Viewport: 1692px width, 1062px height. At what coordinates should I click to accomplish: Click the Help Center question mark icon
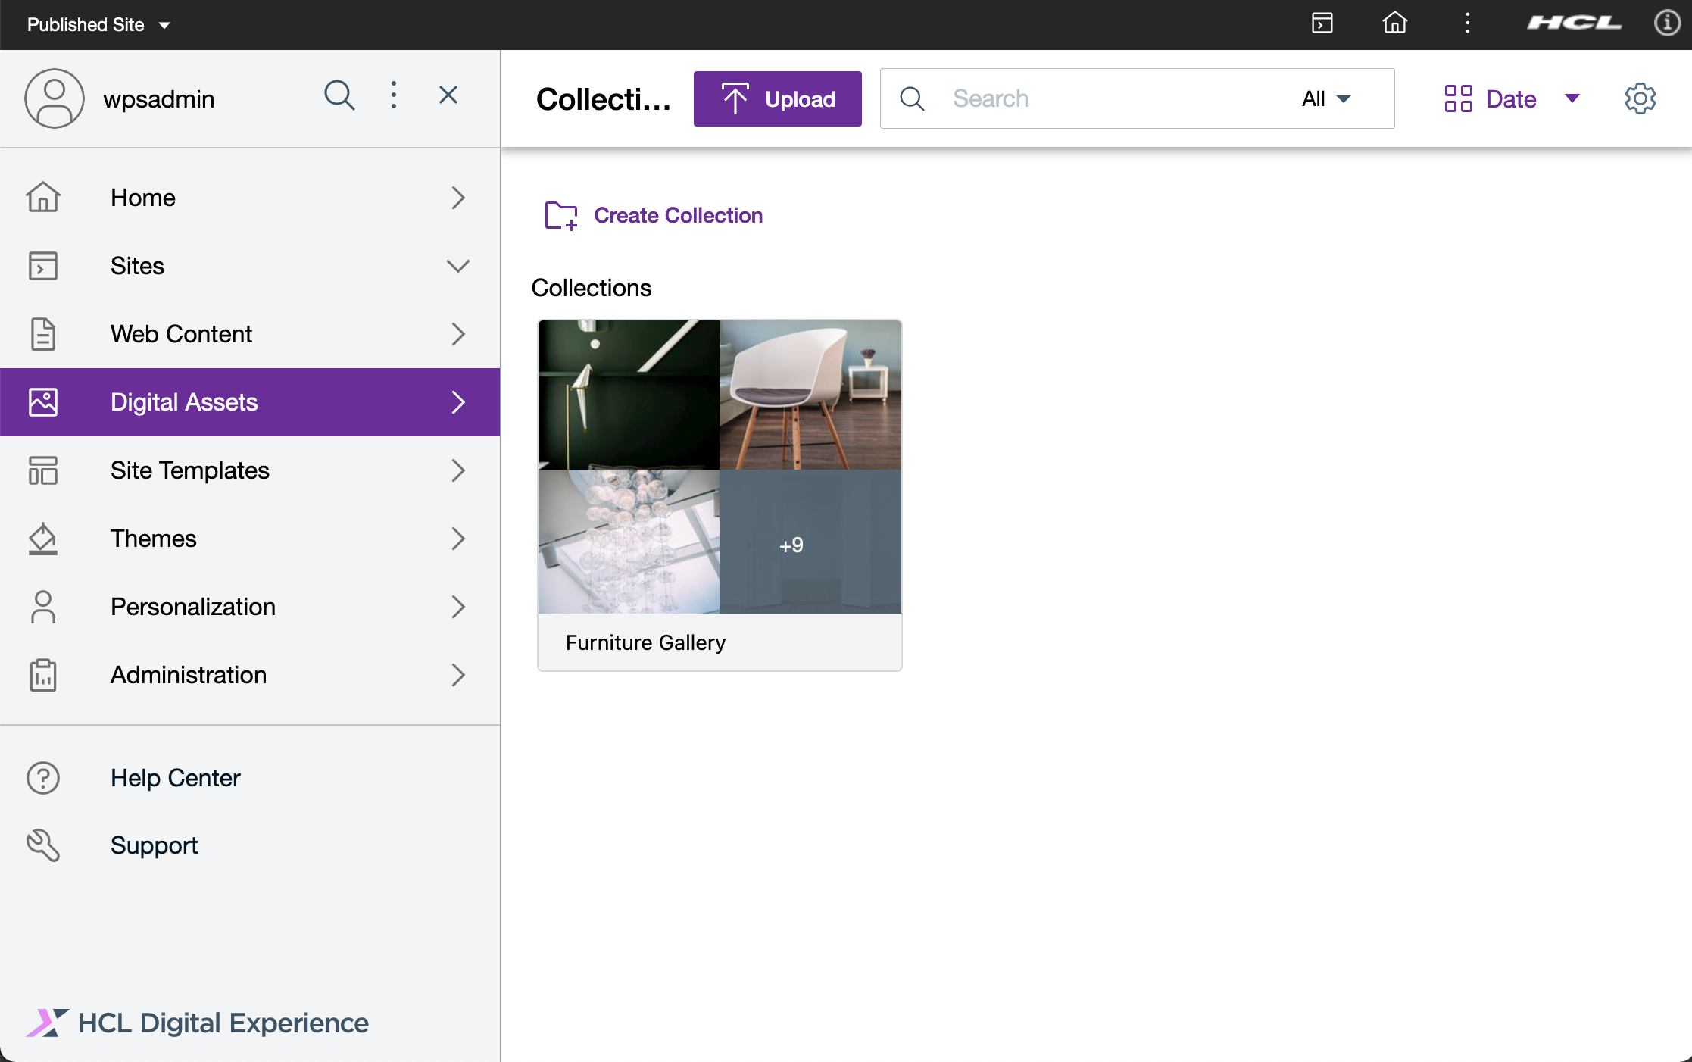[x=43, y=778]
